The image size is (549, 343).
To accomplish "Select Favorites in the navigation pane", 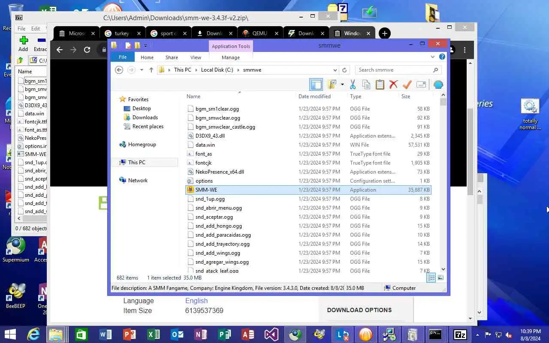I will pyautogui.click(x=138, y=99).
